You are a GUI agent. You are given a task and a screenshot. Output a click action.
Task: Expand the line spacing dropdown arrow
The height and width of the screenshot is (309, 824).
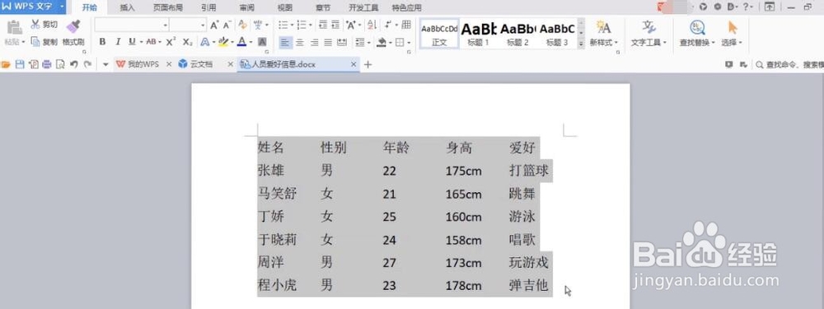pos(369,42)
